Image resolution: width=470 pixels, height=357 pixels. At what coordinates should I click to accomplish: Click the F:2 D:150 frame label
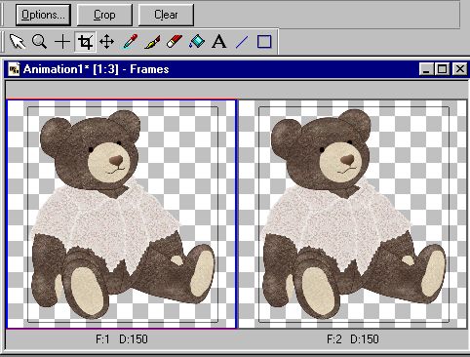(x=353, y=339)
